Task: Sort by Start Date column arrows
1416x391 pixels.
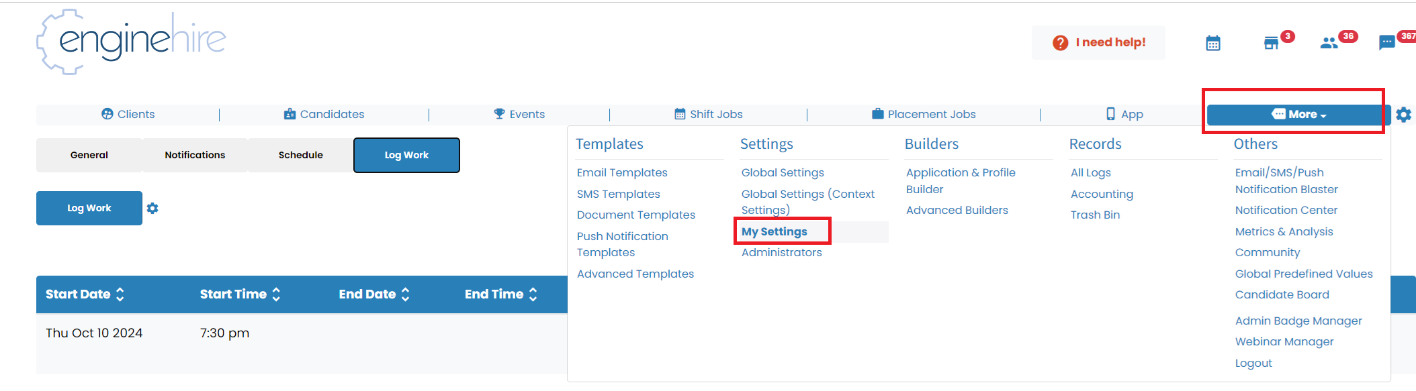Action: click(120, 294)
